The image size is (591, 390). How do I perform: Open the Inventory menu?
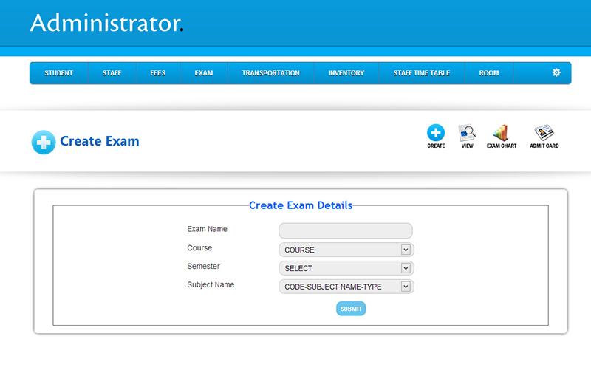point(346,73)
